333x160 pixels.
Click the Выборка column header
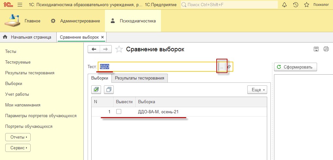tap(201, 102)
